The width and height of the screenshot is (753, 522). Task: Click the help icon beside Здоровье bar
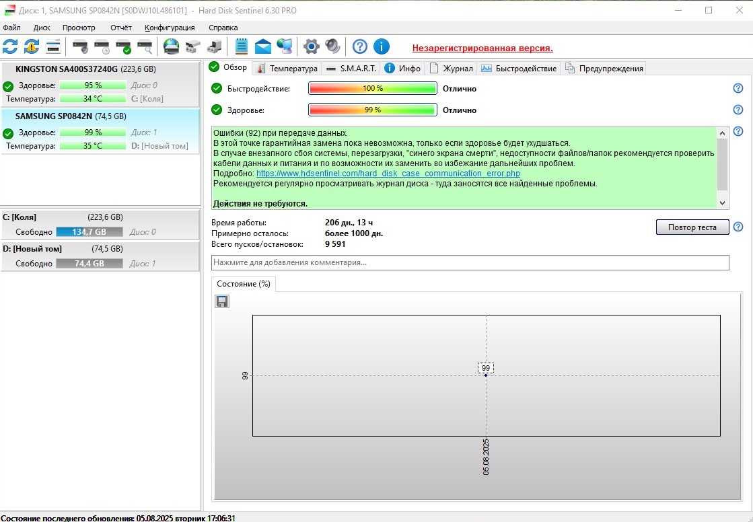tap(738, 110)
